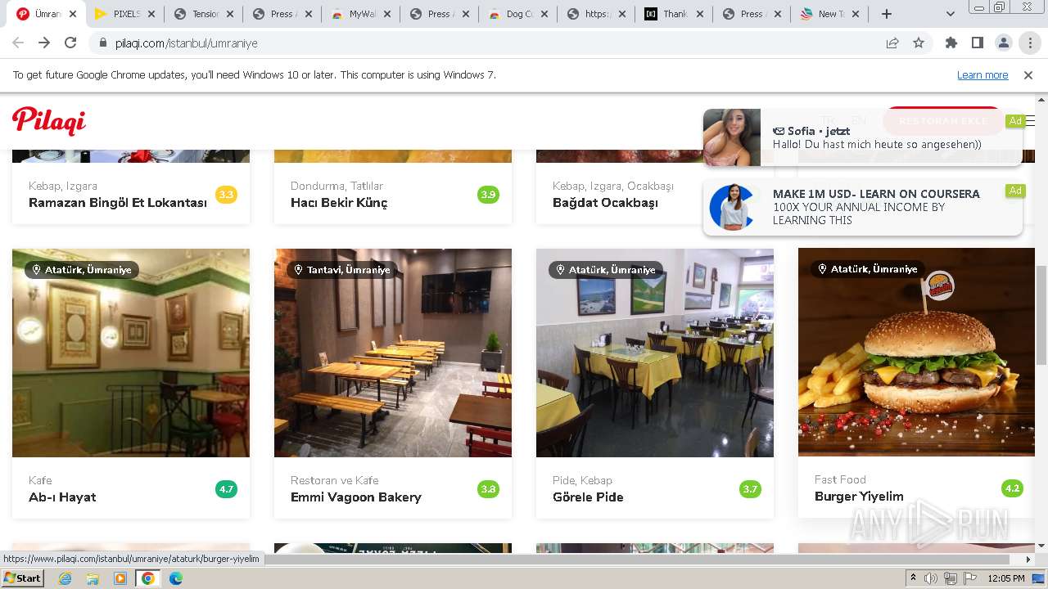Switch to the Dog Cu tab
This screenshot has width=1048, height=589.
(x=517, y=14)
